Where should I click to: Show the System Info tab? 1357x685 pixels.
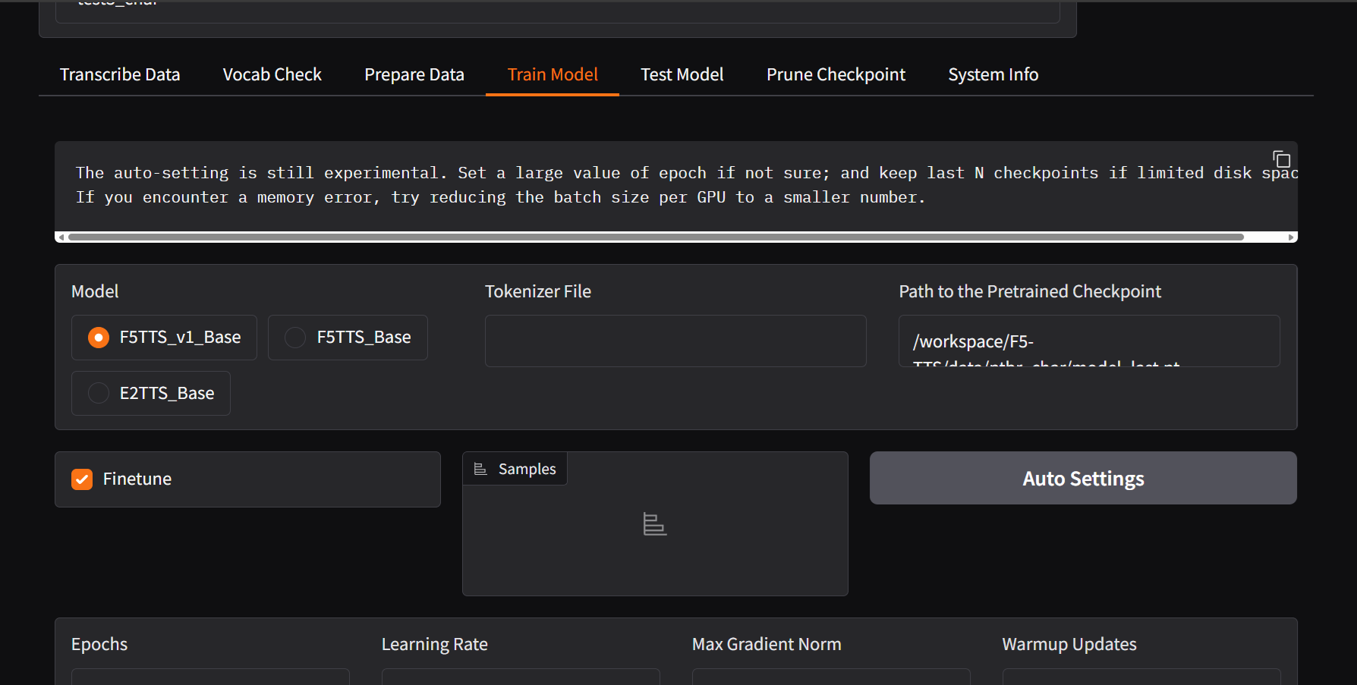[993, 74]
